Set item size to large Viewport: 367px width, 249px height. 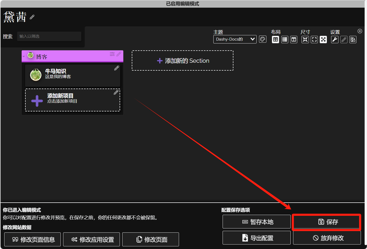(323, 40)
